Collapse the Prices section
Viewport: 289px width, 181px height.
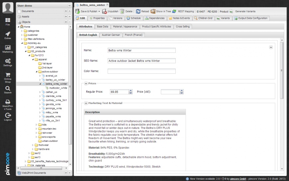(x=86, y=83)
